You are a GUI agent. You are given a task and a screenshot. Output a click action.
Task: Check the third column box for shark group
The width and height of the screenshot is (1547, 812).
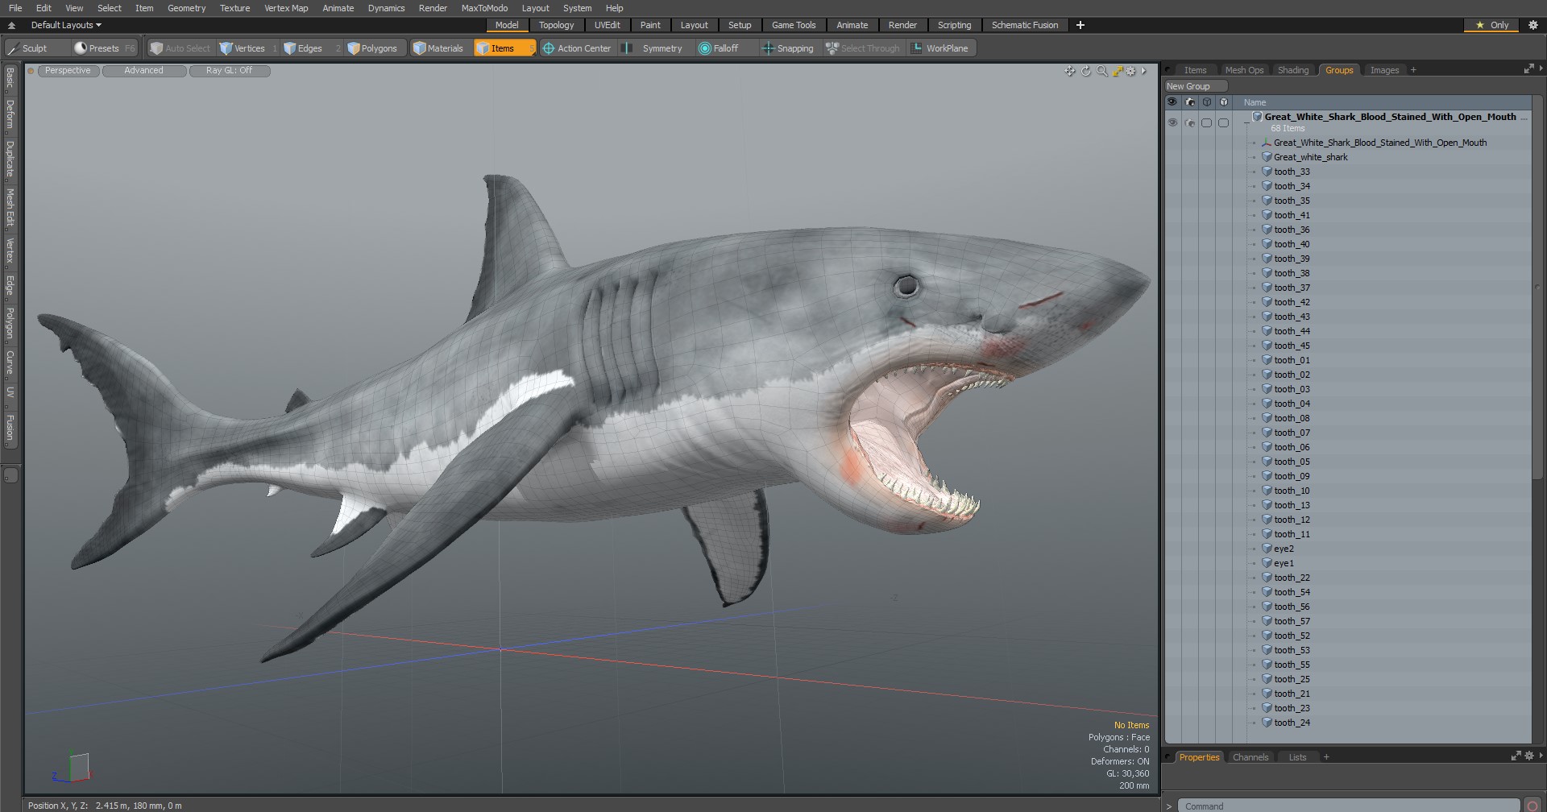1206,122
